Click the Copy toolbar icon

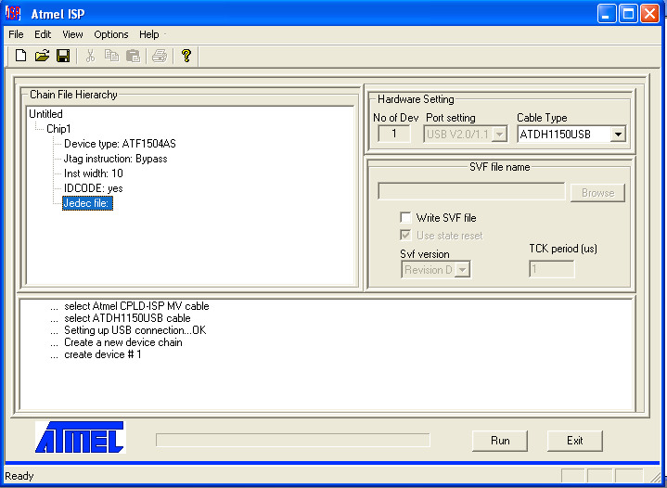tap(111, 57)
